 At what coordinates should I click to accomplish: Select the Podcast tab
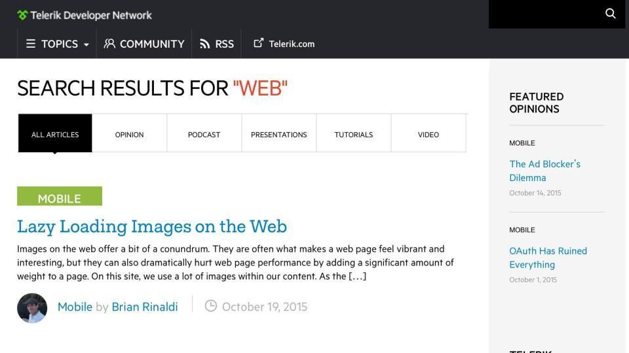[204, 135]
